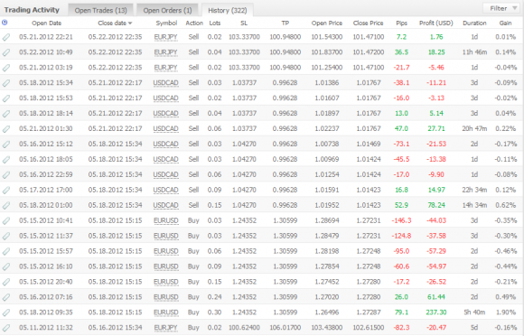Click paperclip icon for trade opened 05.17.2012 17:00
524x336 pixels.
click(6, 190)
